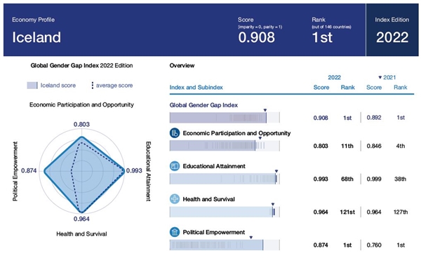The width and height of the screenshot is (421, 258).
Task: Click the 0.803 label on radar chart
Action: [x=81, y=124]
